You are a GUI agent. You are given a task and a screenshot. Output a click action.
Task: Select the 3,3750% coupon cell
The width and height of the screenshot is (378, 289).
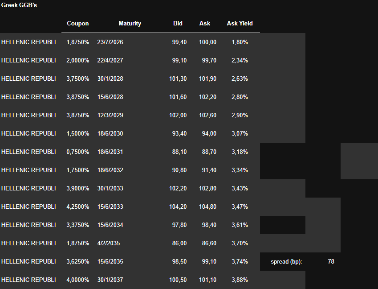78,225
